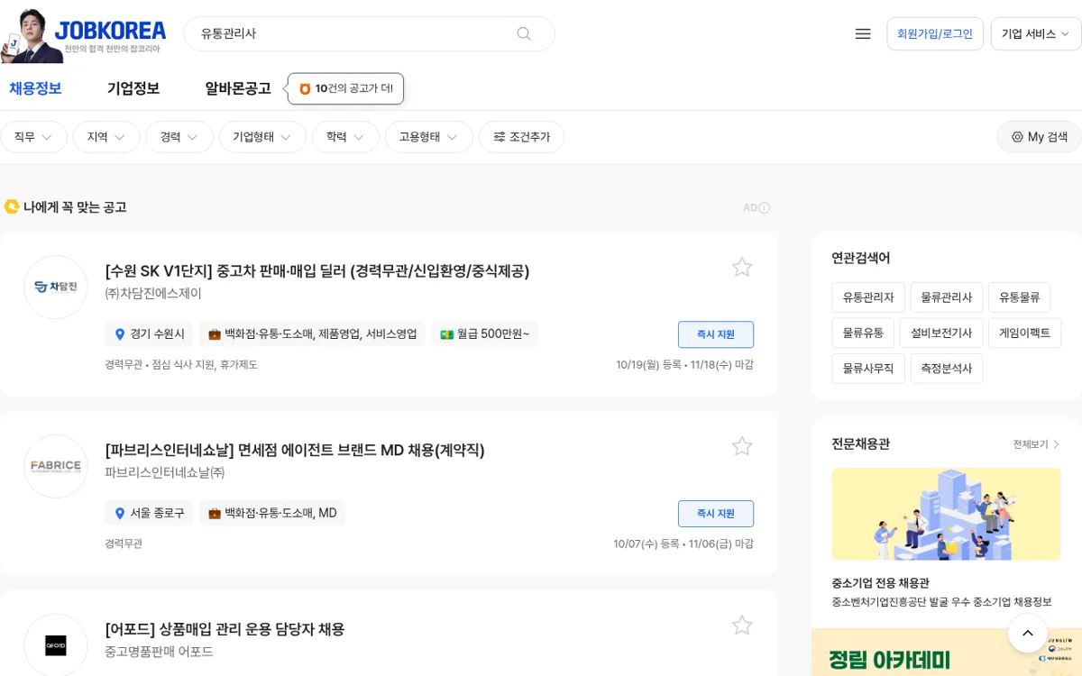Click company name 중고명품판매 어포드
This screenshot has width=1082, height=676.
[159, 651]
